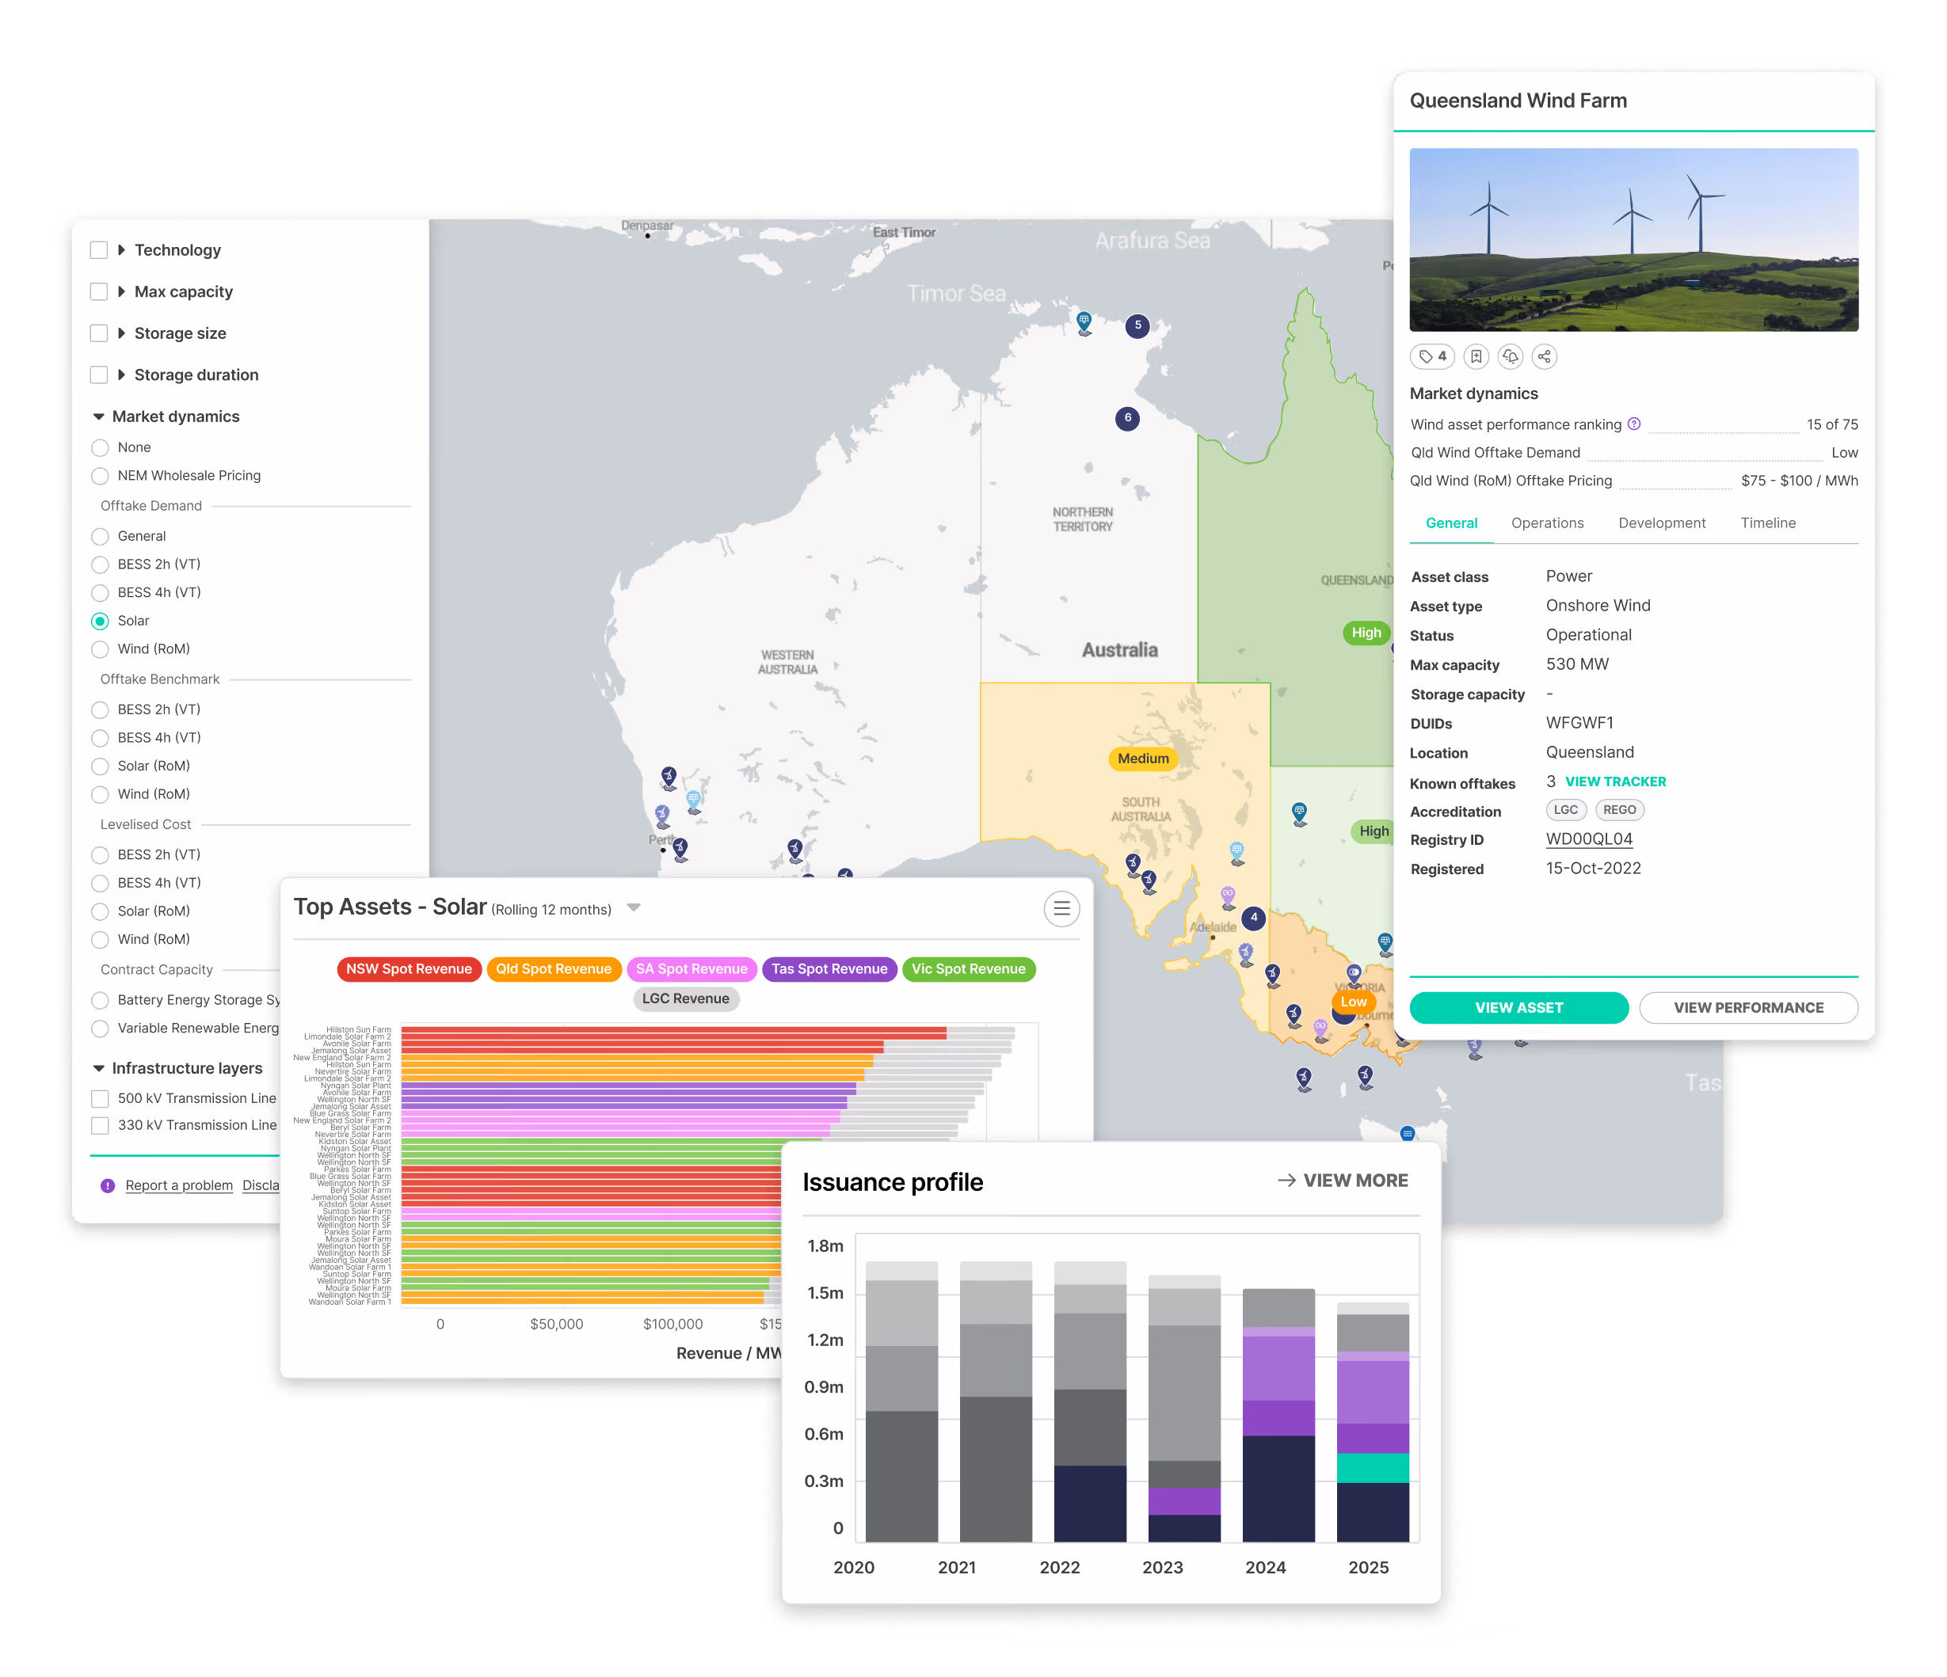The width and height of the screenshot is (1947, 1677).
Task: Select the light-blue solar marker in South Australia
Action: (1237, 853)
